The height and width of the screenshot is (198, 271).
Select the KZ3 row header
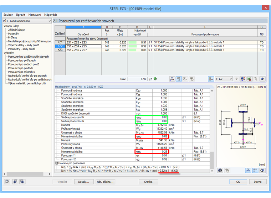pos(60,50)
